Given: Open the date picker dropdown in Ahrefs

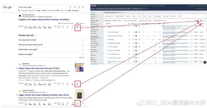Looking at the screenshot, I should tap(117, 21).
